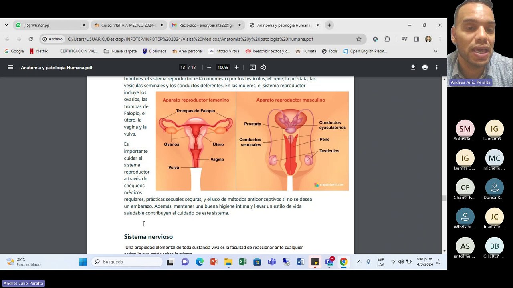Click the fit to page icon

click(252, 67)
